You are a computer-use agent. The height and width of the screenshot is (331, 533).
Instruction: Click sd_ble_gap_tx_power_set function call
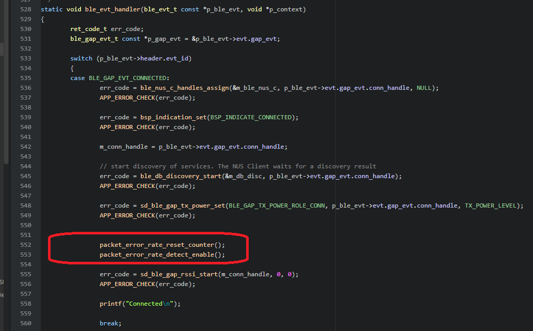pos(183,206)
